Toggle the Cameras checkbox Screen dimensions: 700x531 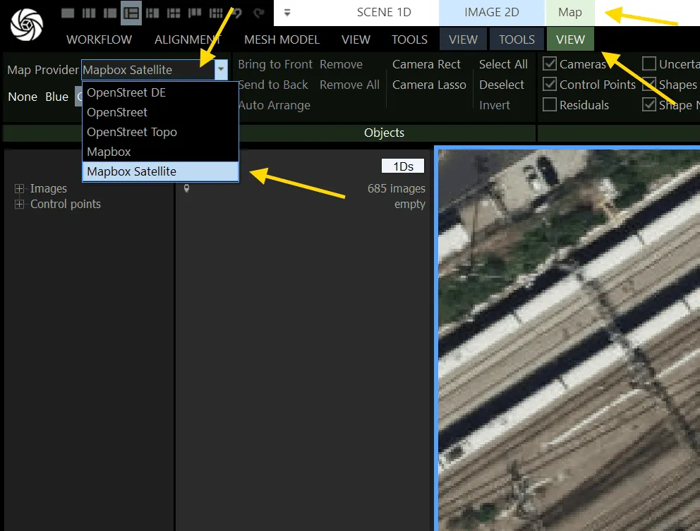(550, 63)
